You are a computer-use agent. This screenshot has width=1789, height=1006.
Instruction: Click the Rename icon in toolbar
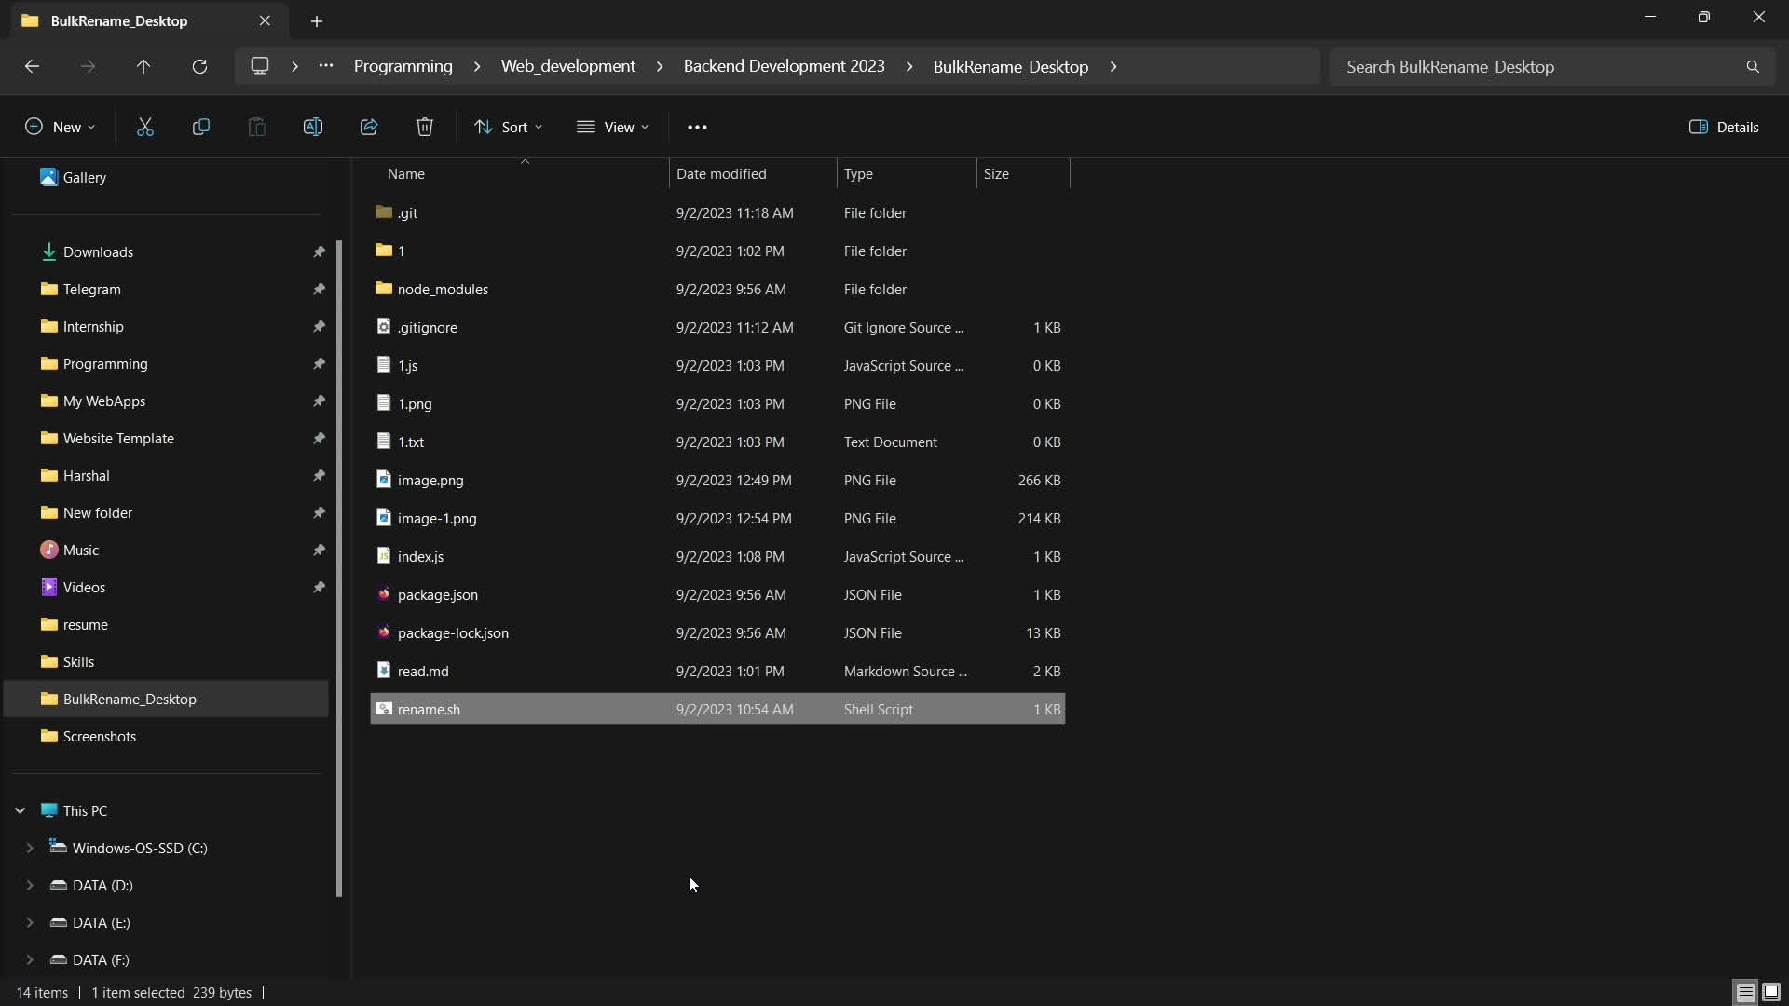click(312, 127)
